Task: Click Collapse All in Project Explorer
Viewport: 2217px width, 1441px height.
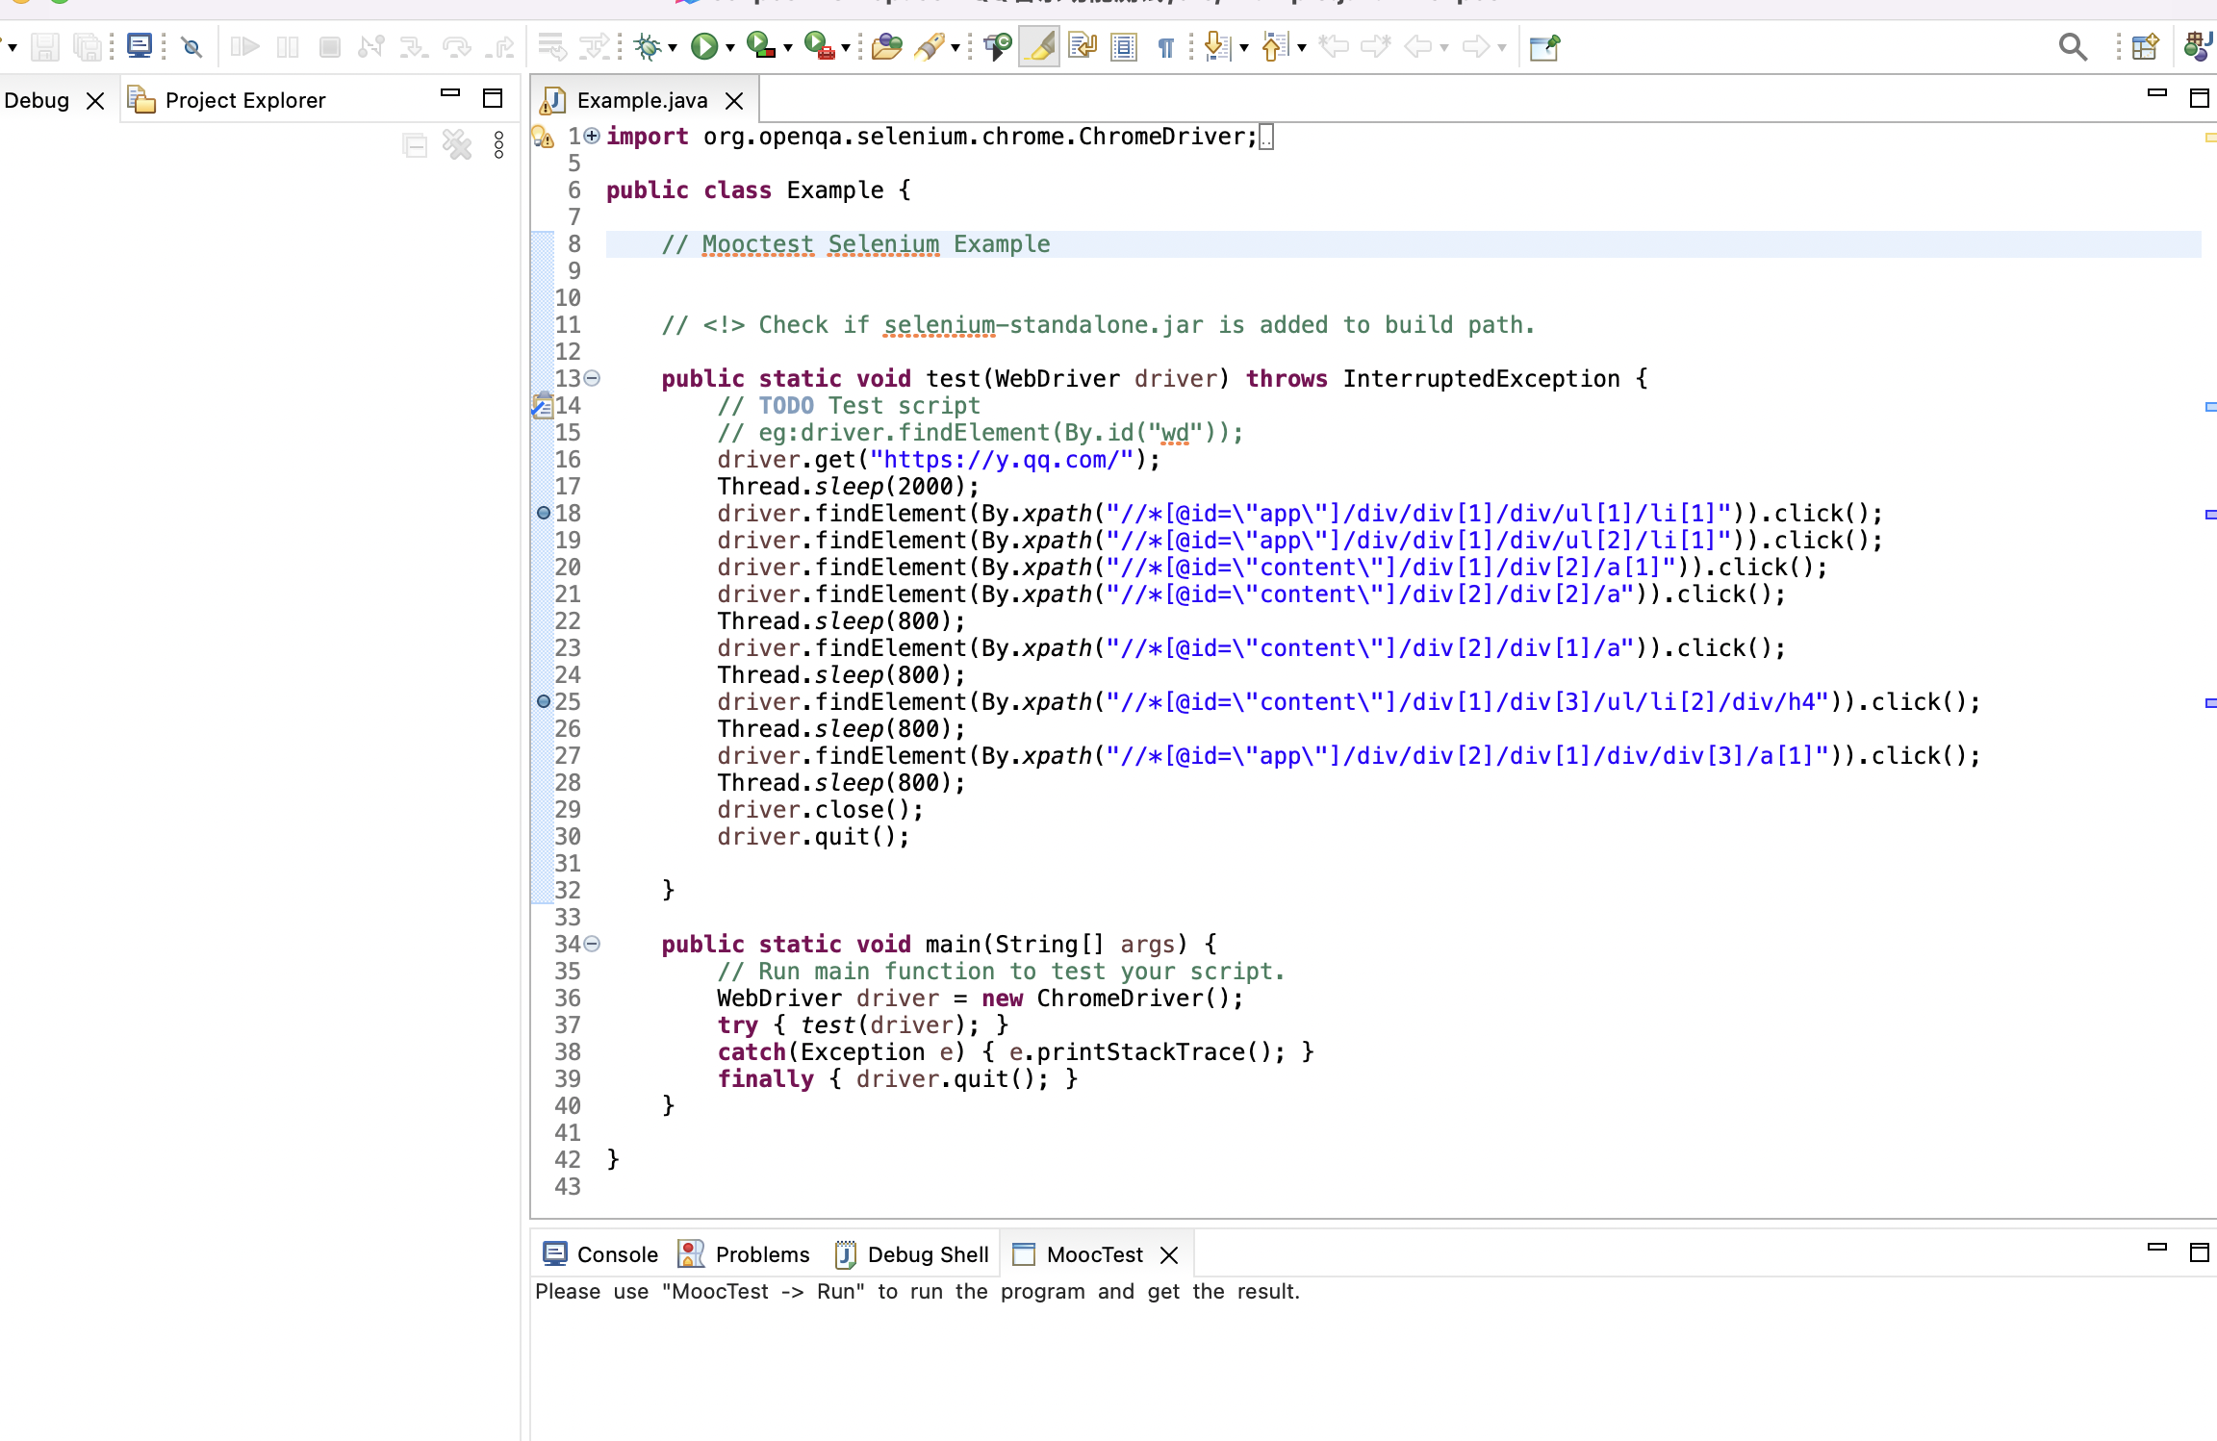Action: [415, 145]
